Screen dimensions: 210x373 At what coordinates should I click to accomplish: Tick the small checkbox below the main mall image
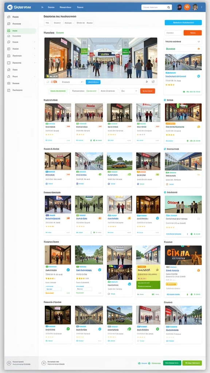click(x=48, y=82)
